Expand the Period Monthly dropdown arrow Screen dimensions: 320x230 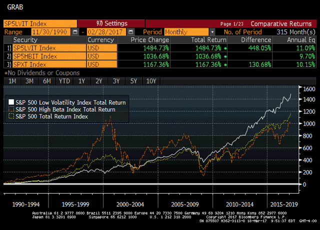tap(212, 32)
